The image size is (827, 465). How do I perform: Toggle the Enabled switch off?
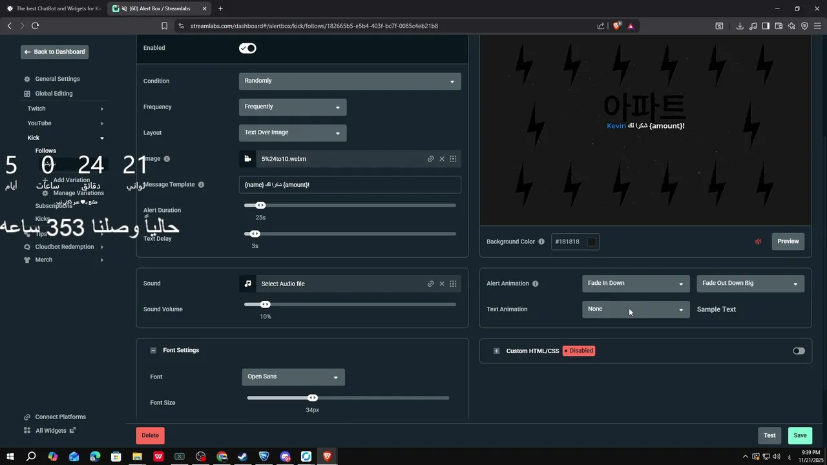click(x=247, y=48)
